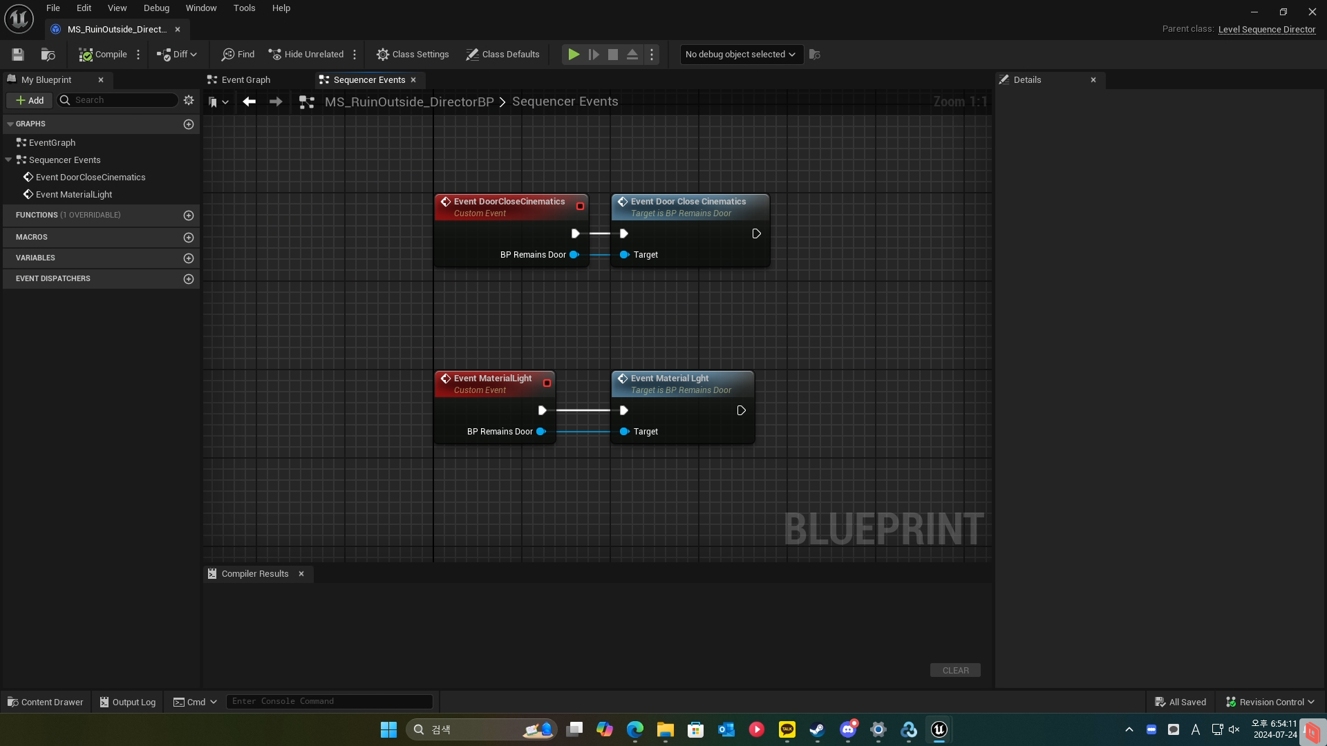Select Event MaterialLight tree entry
Image resolution: width=1327 pixels, height=746 pixels.
point(74,195)
